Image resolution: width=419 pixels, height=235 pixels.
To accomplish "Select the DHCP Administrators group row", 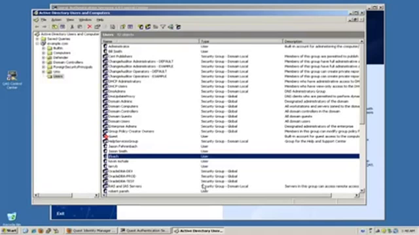I will click(231, 82).
